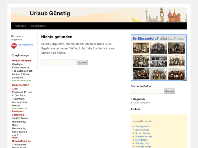Open the Startseite menu item

(21, 26)
